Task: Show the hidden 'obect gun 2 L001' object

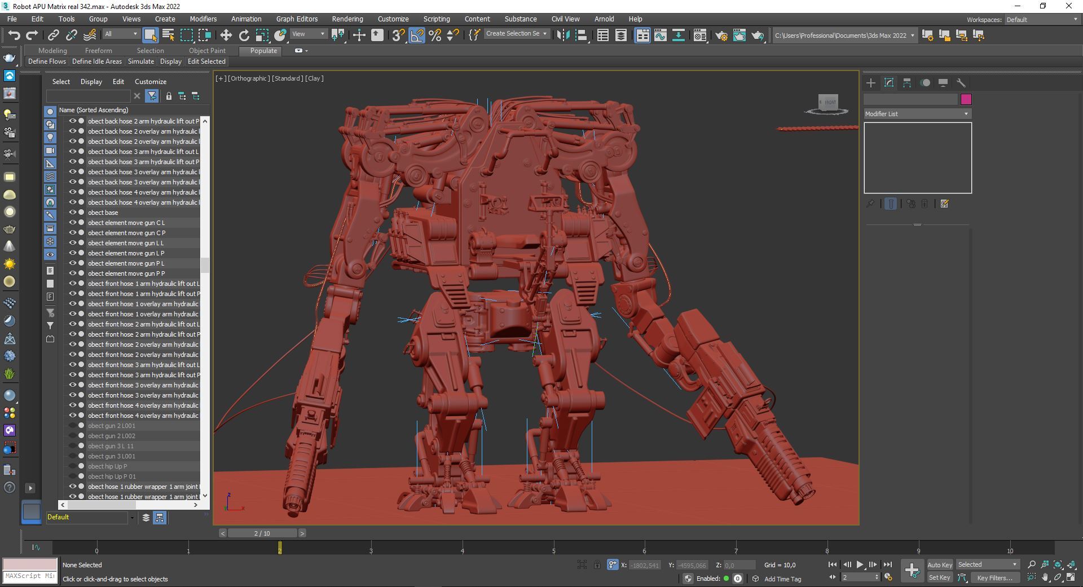Action: (72, 426)
